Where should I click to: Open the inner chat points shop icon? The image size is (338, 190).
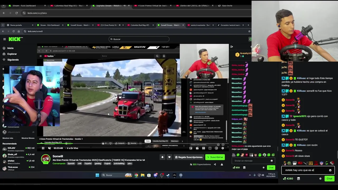click(x=244, y=168)
